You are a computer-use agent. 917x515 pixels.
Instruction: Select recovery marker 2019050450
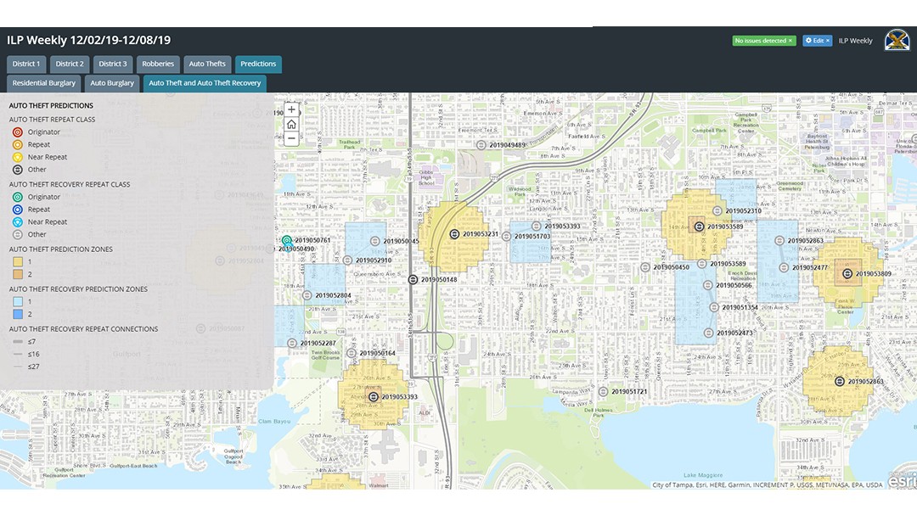(x=645, y=267)
